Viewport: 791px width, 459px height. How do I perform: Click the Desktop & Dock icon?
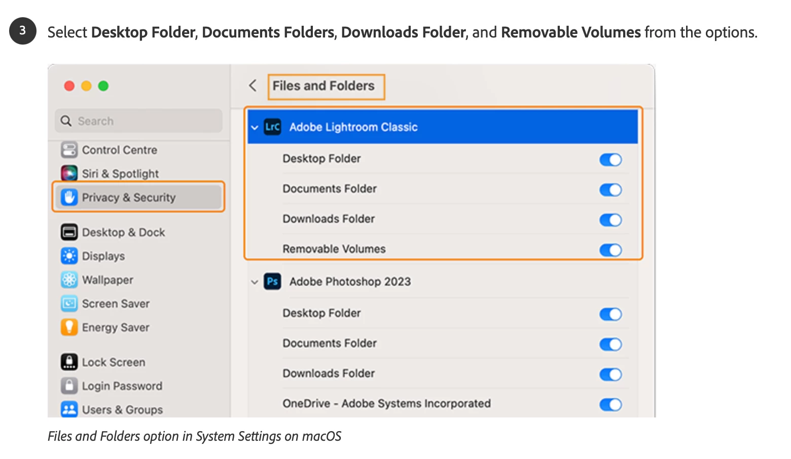[69, 232]
